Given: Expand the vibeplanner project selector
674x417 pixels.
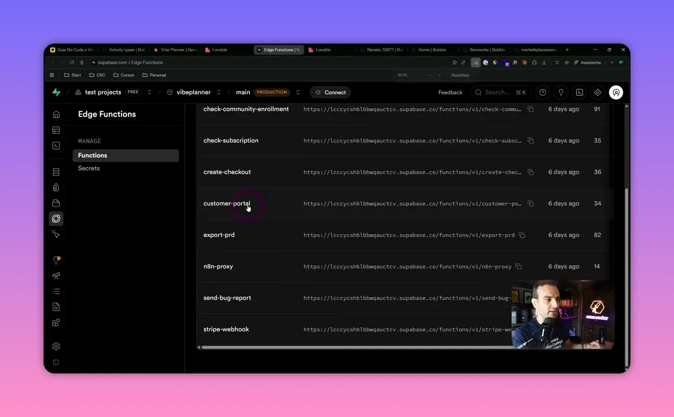Looking at the screenshot, I should pos(219,92).
